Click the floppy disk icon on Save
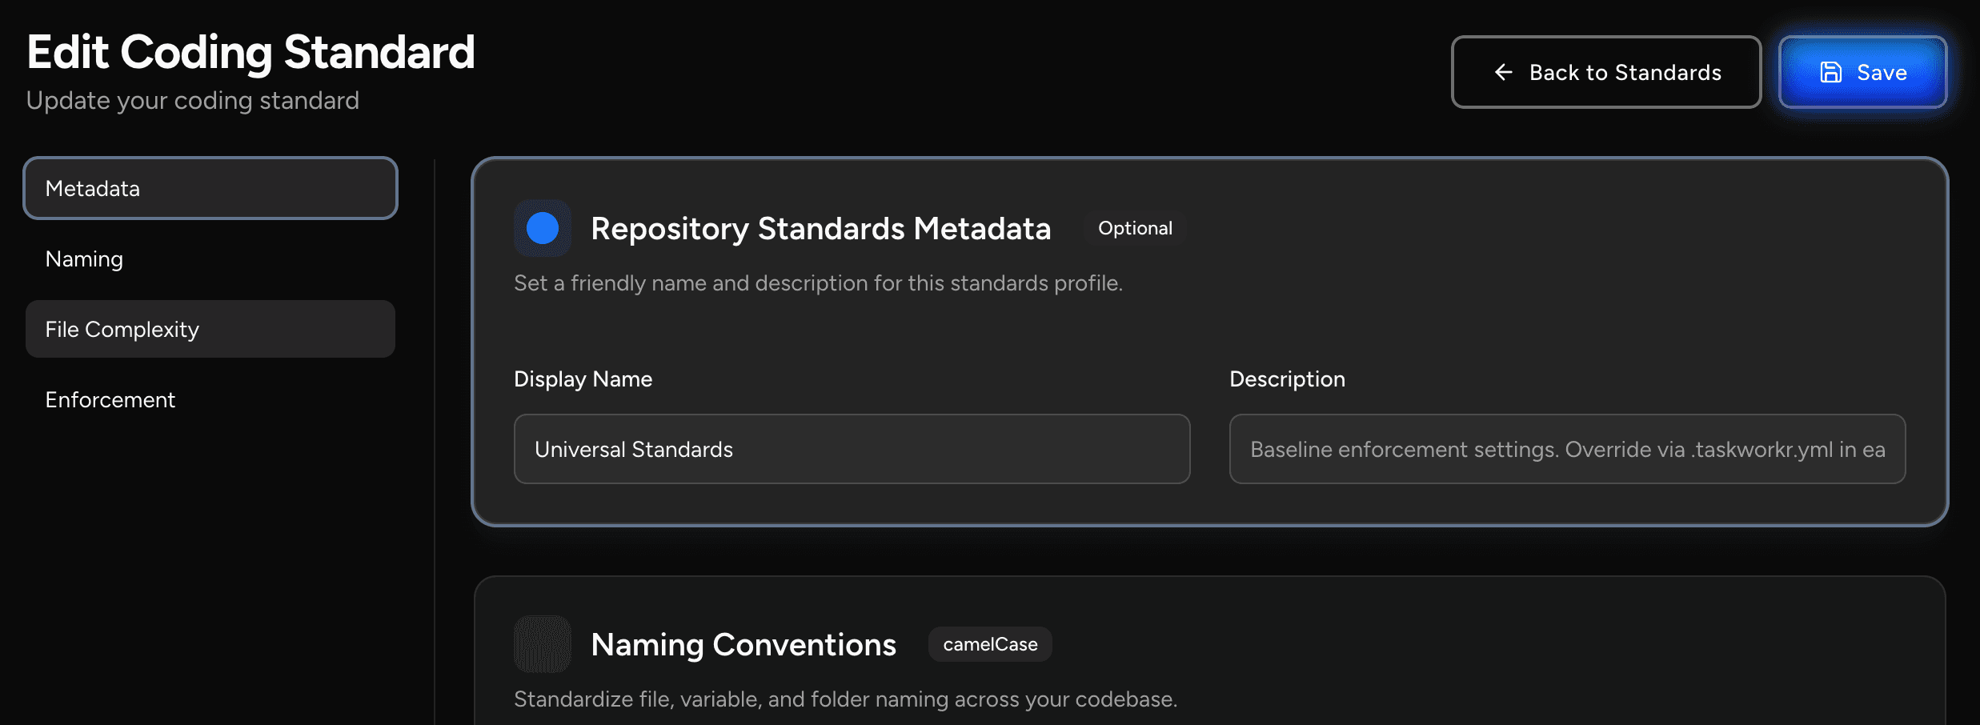This screenshot has width=1980, height=725. tap(1830, 73)
